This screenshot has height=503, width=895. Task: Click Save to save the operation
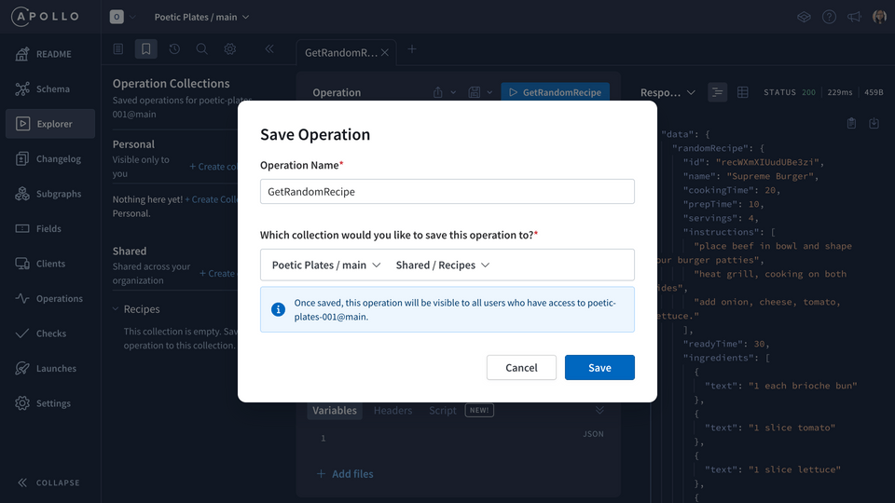click(599, 368)
